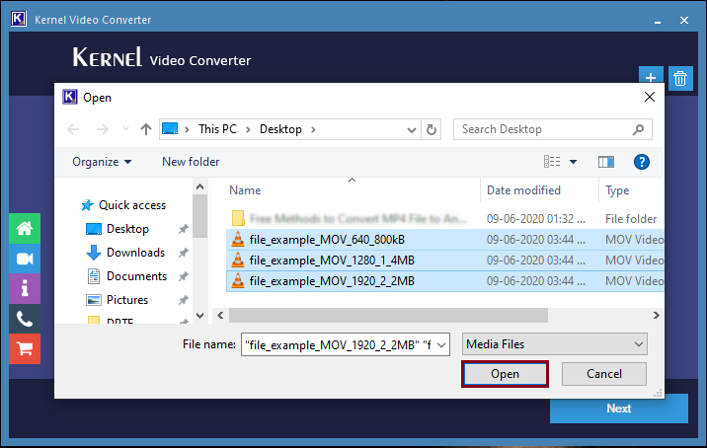The image size is (707, 448).
Task: Click the pin icon beside Pictures
Action: pos(183,300)
